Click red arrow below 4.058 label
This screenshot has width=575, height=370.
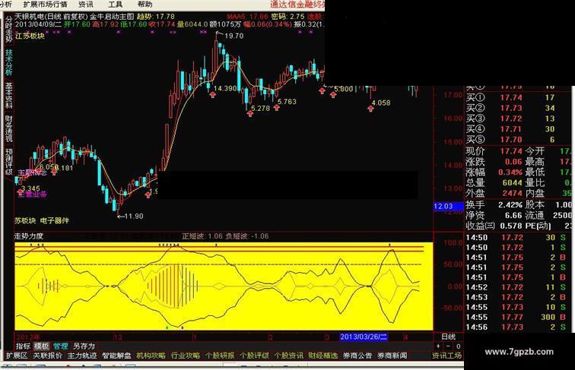tap(370, 108)
